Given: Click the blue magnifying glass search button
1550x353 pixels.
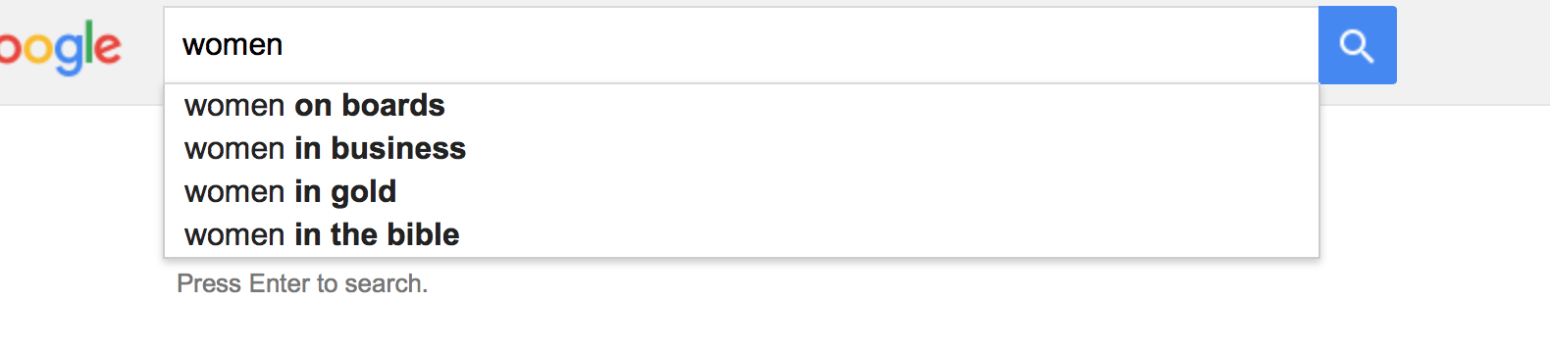Looking at the screenshot, I should 1357,45.
